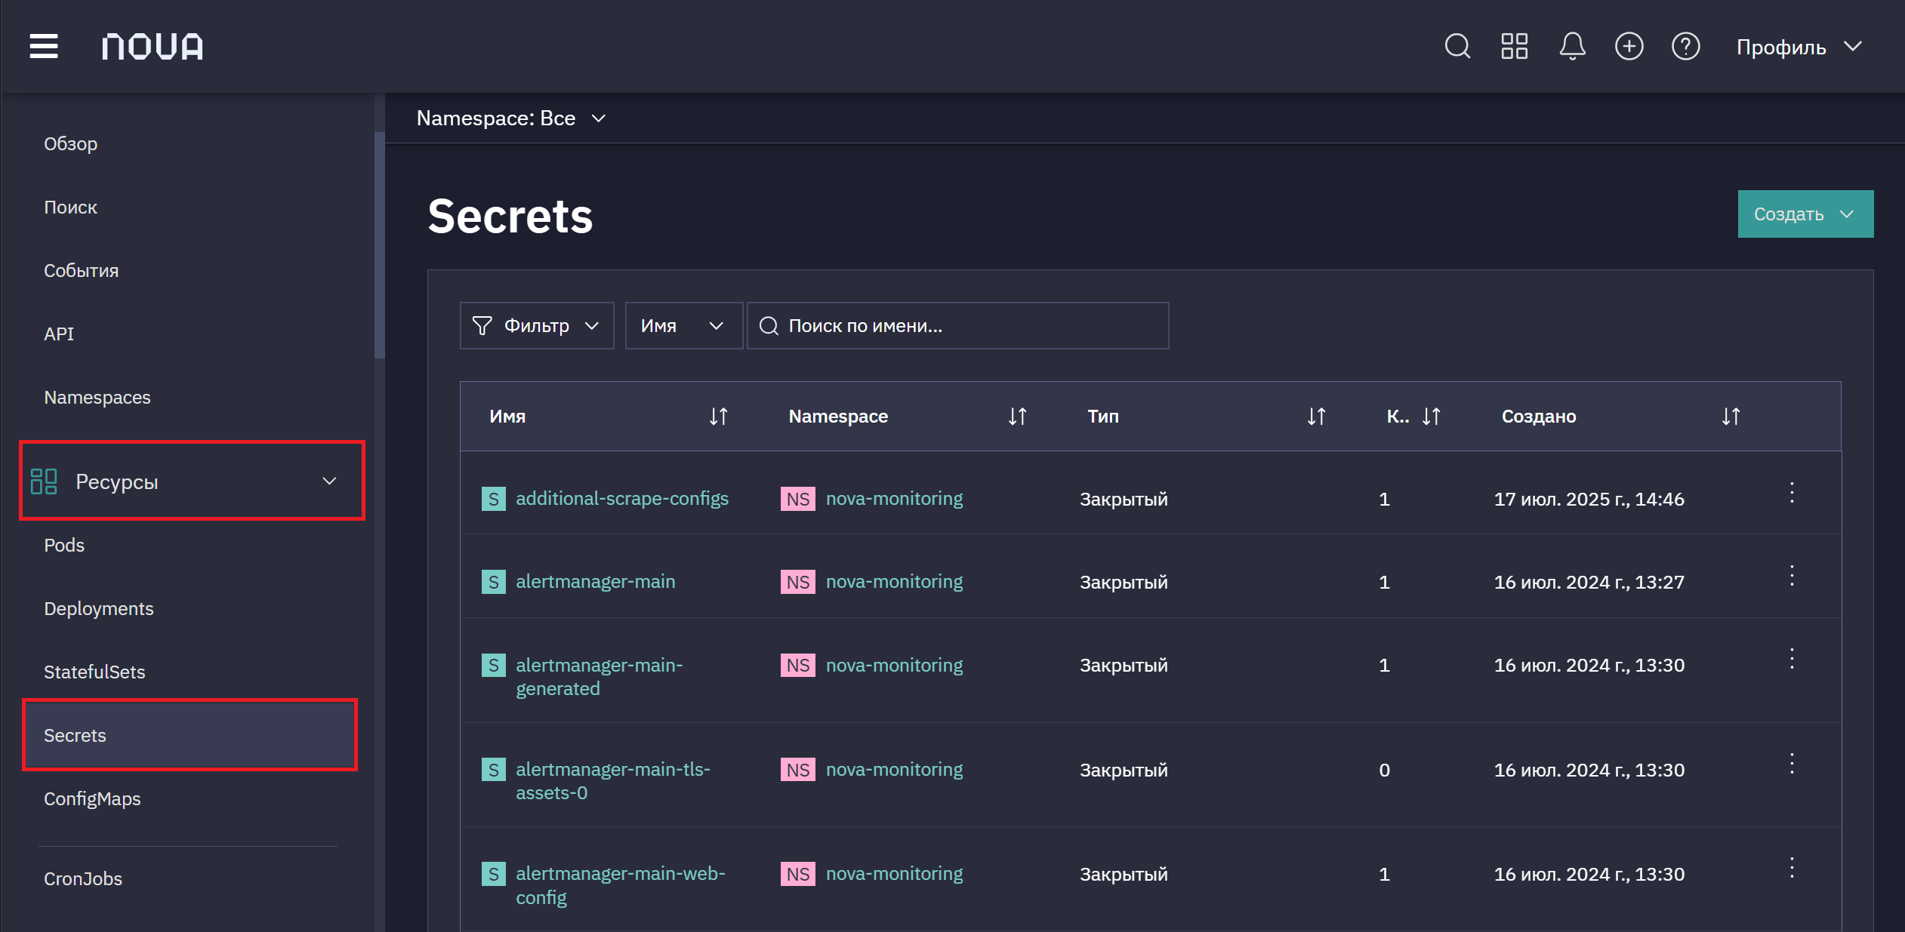Go to Поиск in sidebar

[71, 207]
